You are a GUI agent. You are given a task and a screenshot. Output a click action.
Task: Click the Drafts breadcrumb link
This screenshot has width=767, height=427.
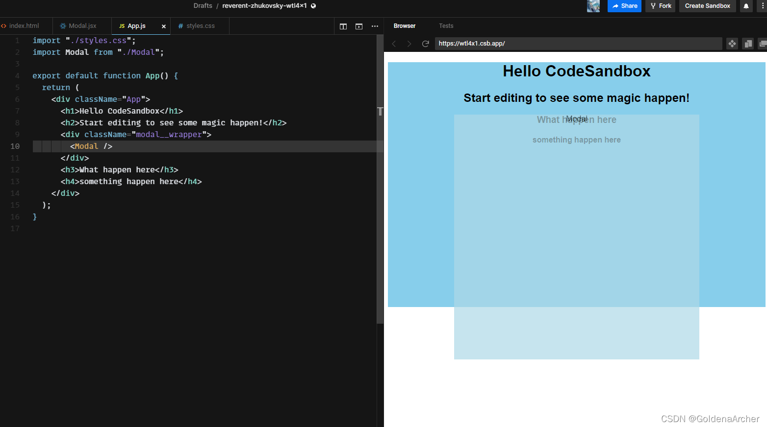(x=203, y=6)
